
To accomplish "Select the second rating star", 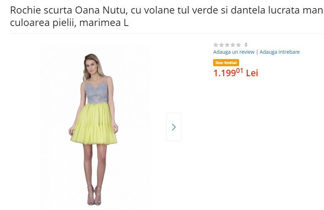I will pyautogui.click(x=221, y=45).
